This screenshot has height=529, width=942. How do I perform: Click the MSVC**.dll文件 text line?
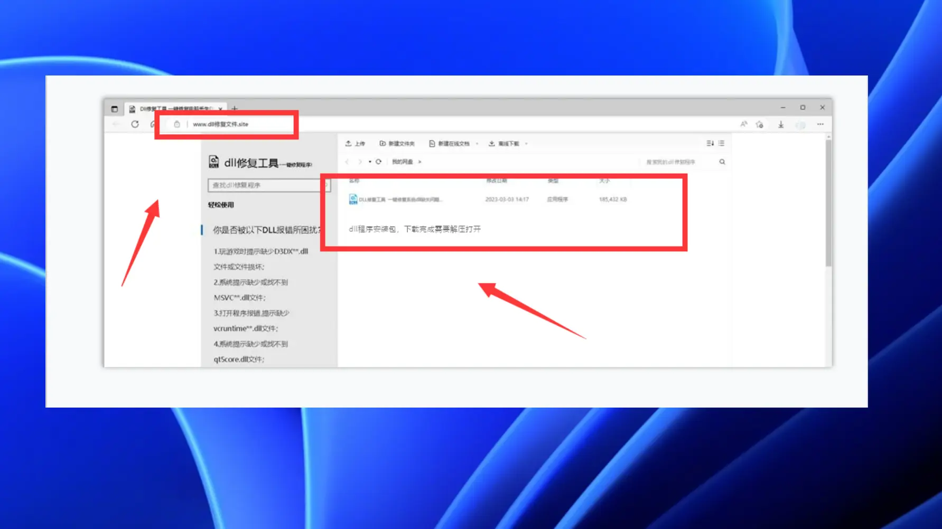click(x=239, y=298)
